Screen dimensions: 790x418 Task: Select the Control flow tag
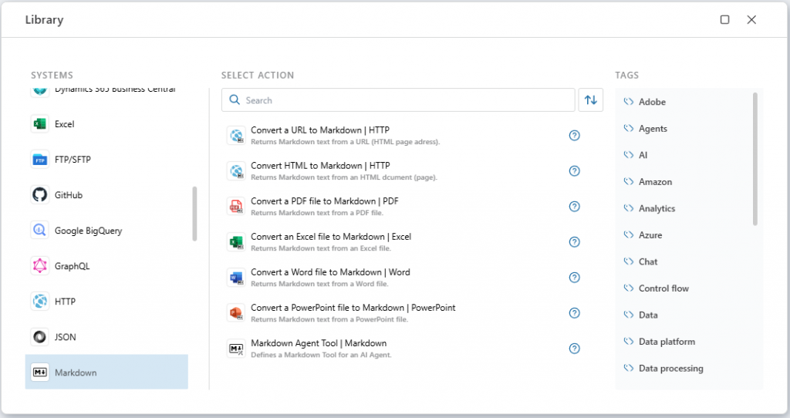coord(663,288)
